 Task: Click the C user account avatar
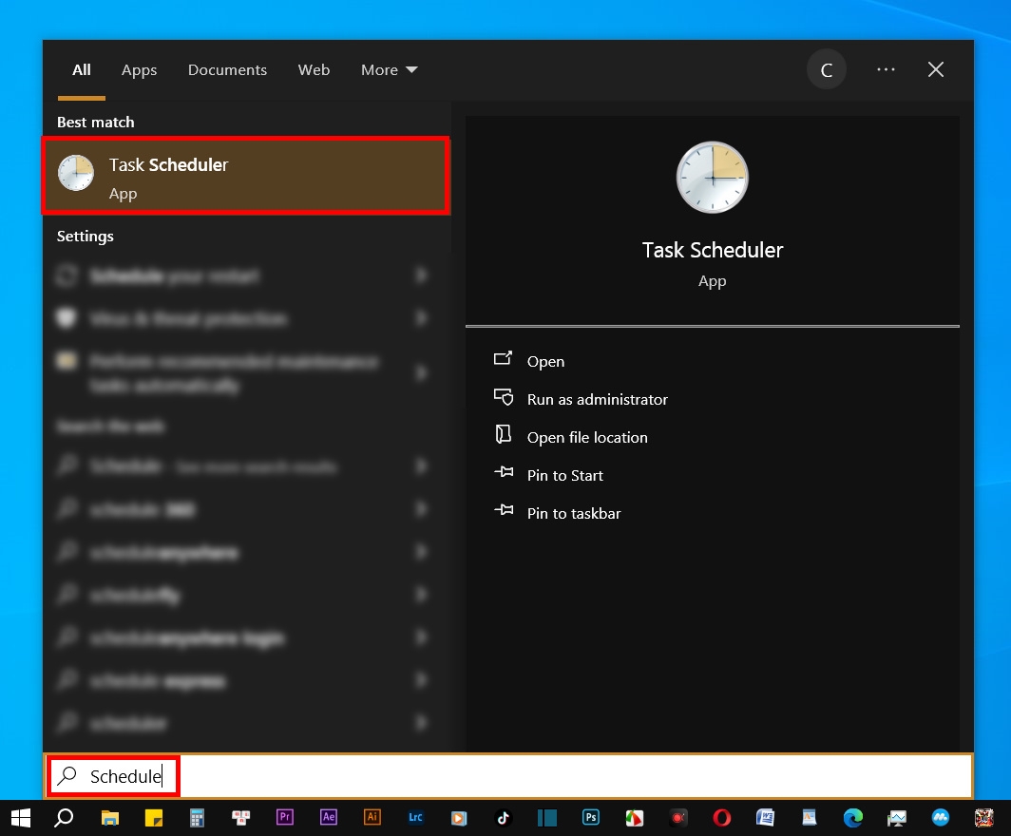[826, 69]
